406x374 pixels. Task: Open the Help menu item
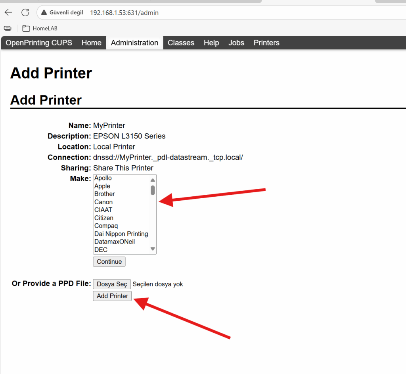pyautogui.click(x=211, y=43)
